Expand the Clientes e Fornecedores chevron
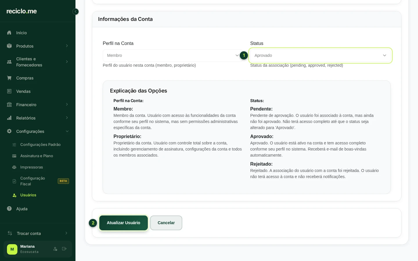418x261 pixels. click(x=67, y=62)
